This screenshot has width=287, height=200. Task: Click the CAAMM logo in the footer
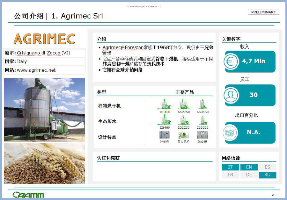pos(28,195)
